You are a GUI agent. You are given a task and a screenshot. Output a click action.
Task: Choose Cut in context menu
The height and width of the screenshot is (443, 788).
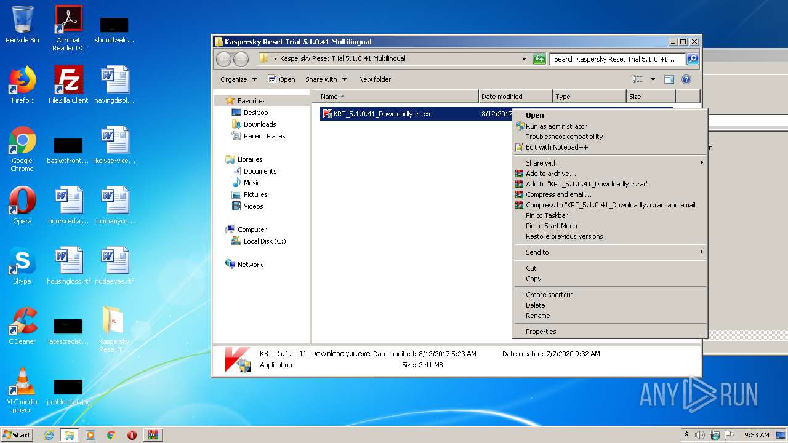coord(609,268)
